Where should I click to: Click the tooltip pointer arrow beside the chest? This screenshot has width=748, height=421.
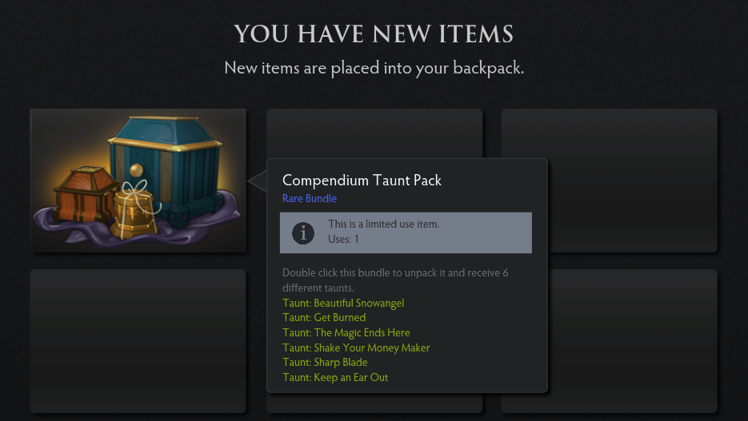[x=258, y=181]
